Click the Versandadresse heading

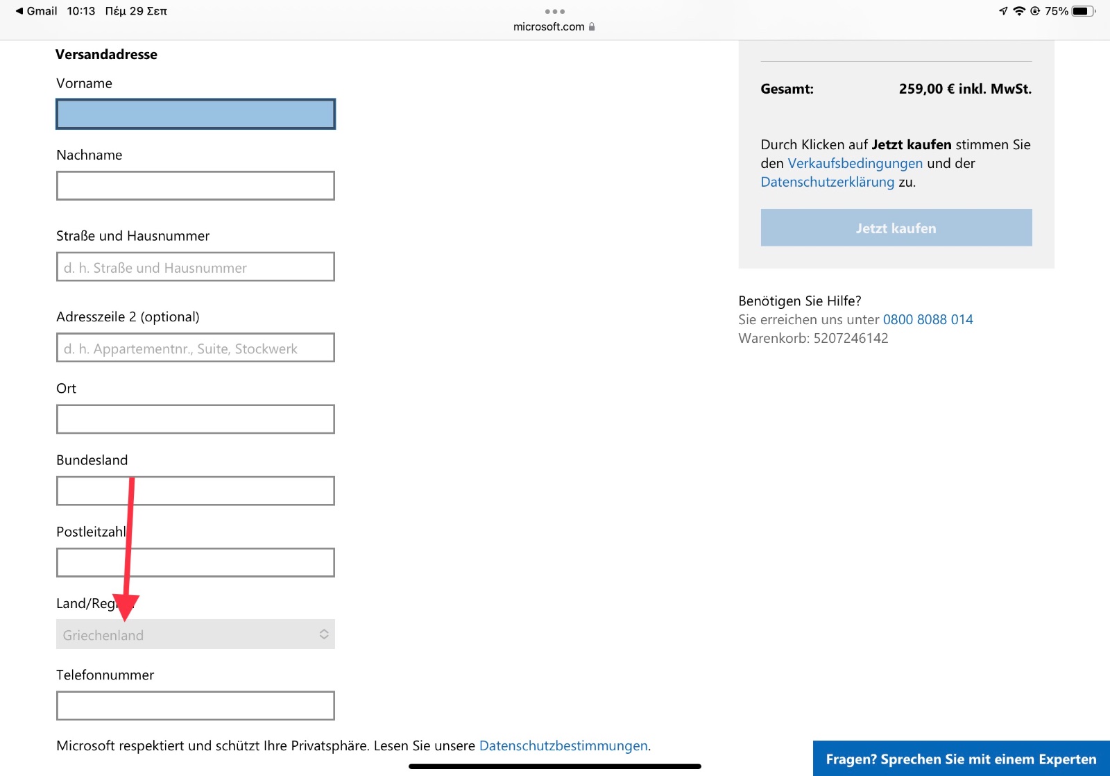106,54
